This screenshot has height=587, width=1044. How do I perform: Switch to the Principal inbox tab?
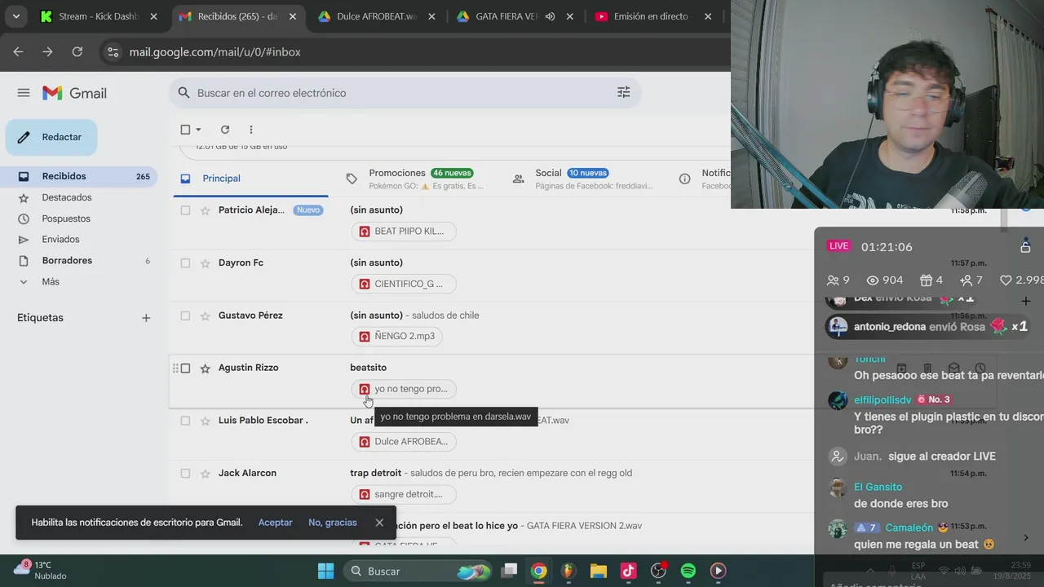point(250,179)
